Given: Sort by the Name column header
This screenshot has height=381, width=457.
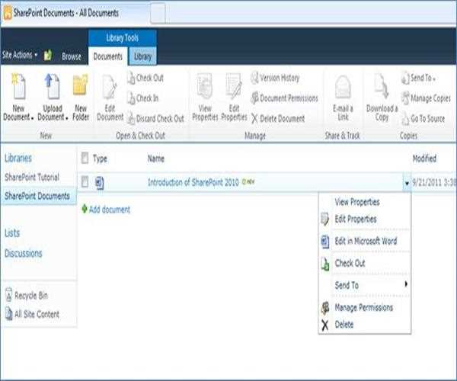Looking at the screenshot, I should [156, 158].
